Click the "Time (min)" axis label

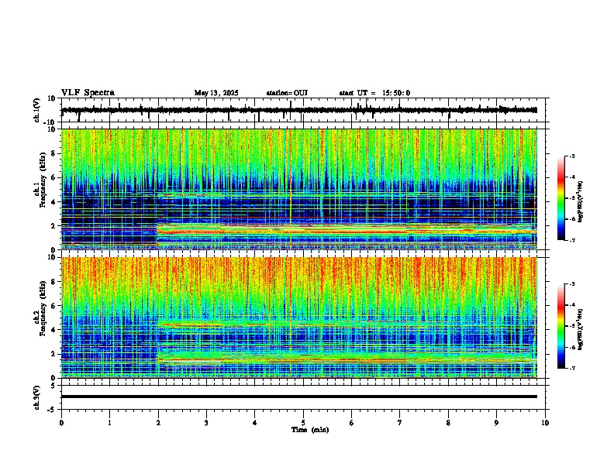tap(310, 430)
